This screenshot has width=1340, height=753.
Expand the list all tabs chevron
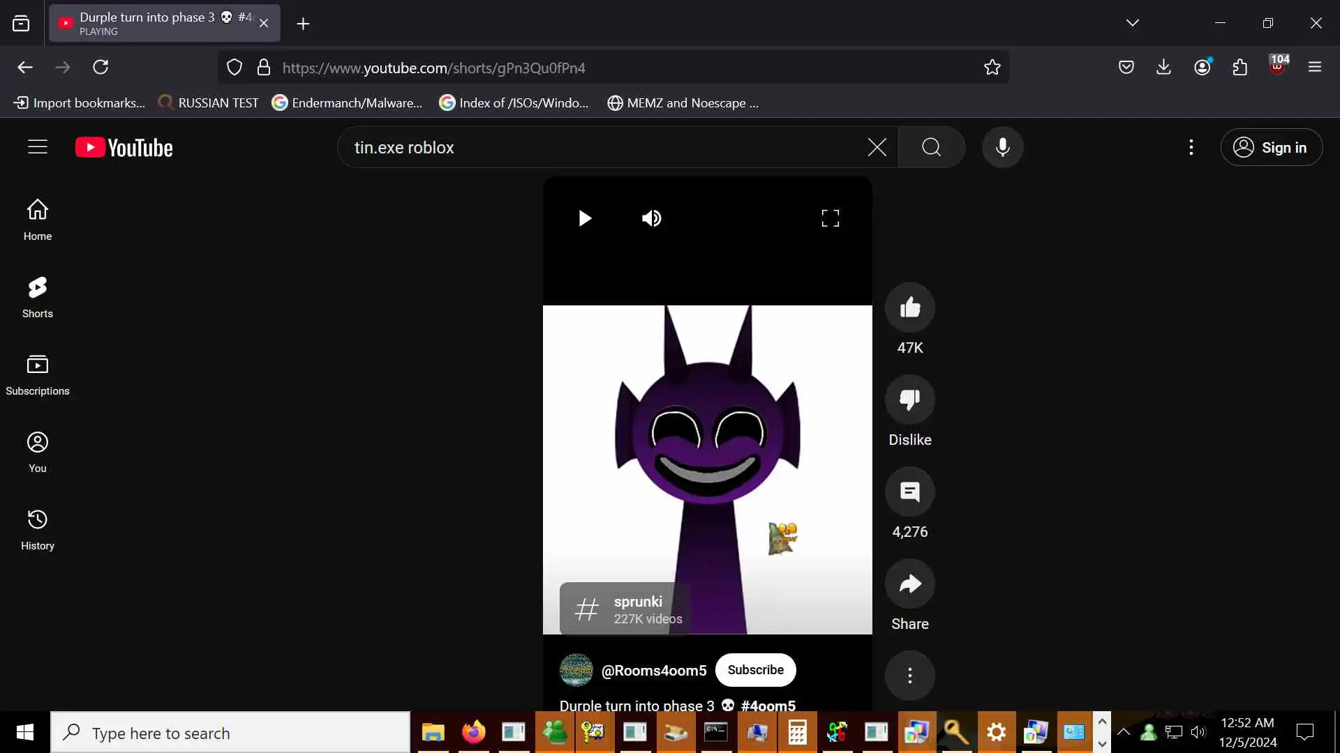point(1132,23)
